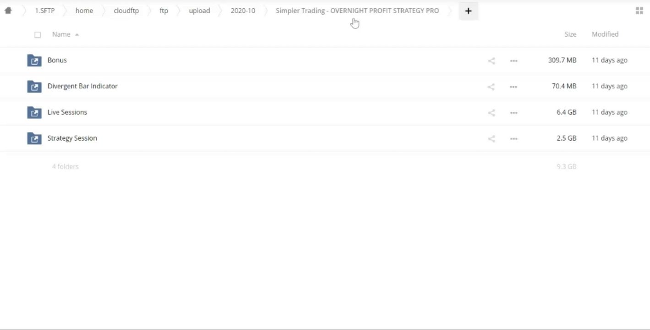Navigate to the home breadcrumb folder

(x=84, y=11)
